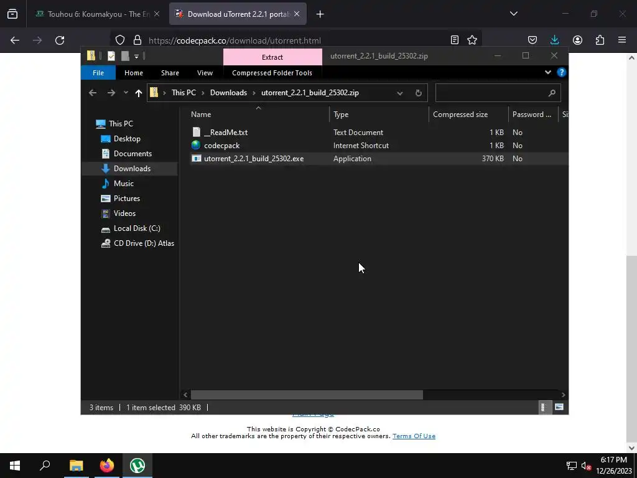Open Terms Of Use link on webpage
The image size is (637, 478).
pyautogui.click(x=414, y=436)
